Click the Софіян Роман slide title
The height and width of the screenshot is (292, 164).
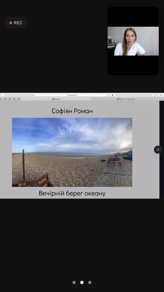(x=72, y=111)
